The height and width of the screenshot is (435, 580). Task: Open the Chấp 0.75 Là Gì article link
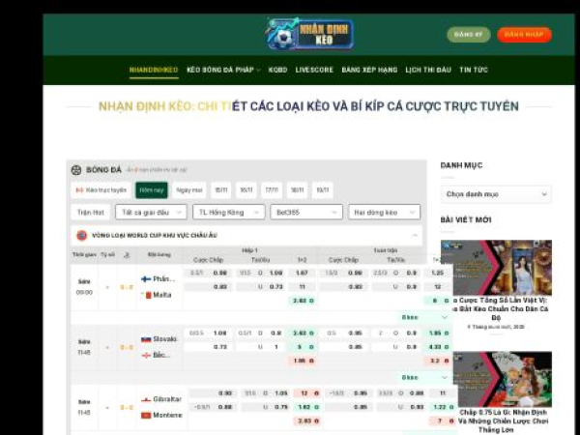(x=504, y=420)
